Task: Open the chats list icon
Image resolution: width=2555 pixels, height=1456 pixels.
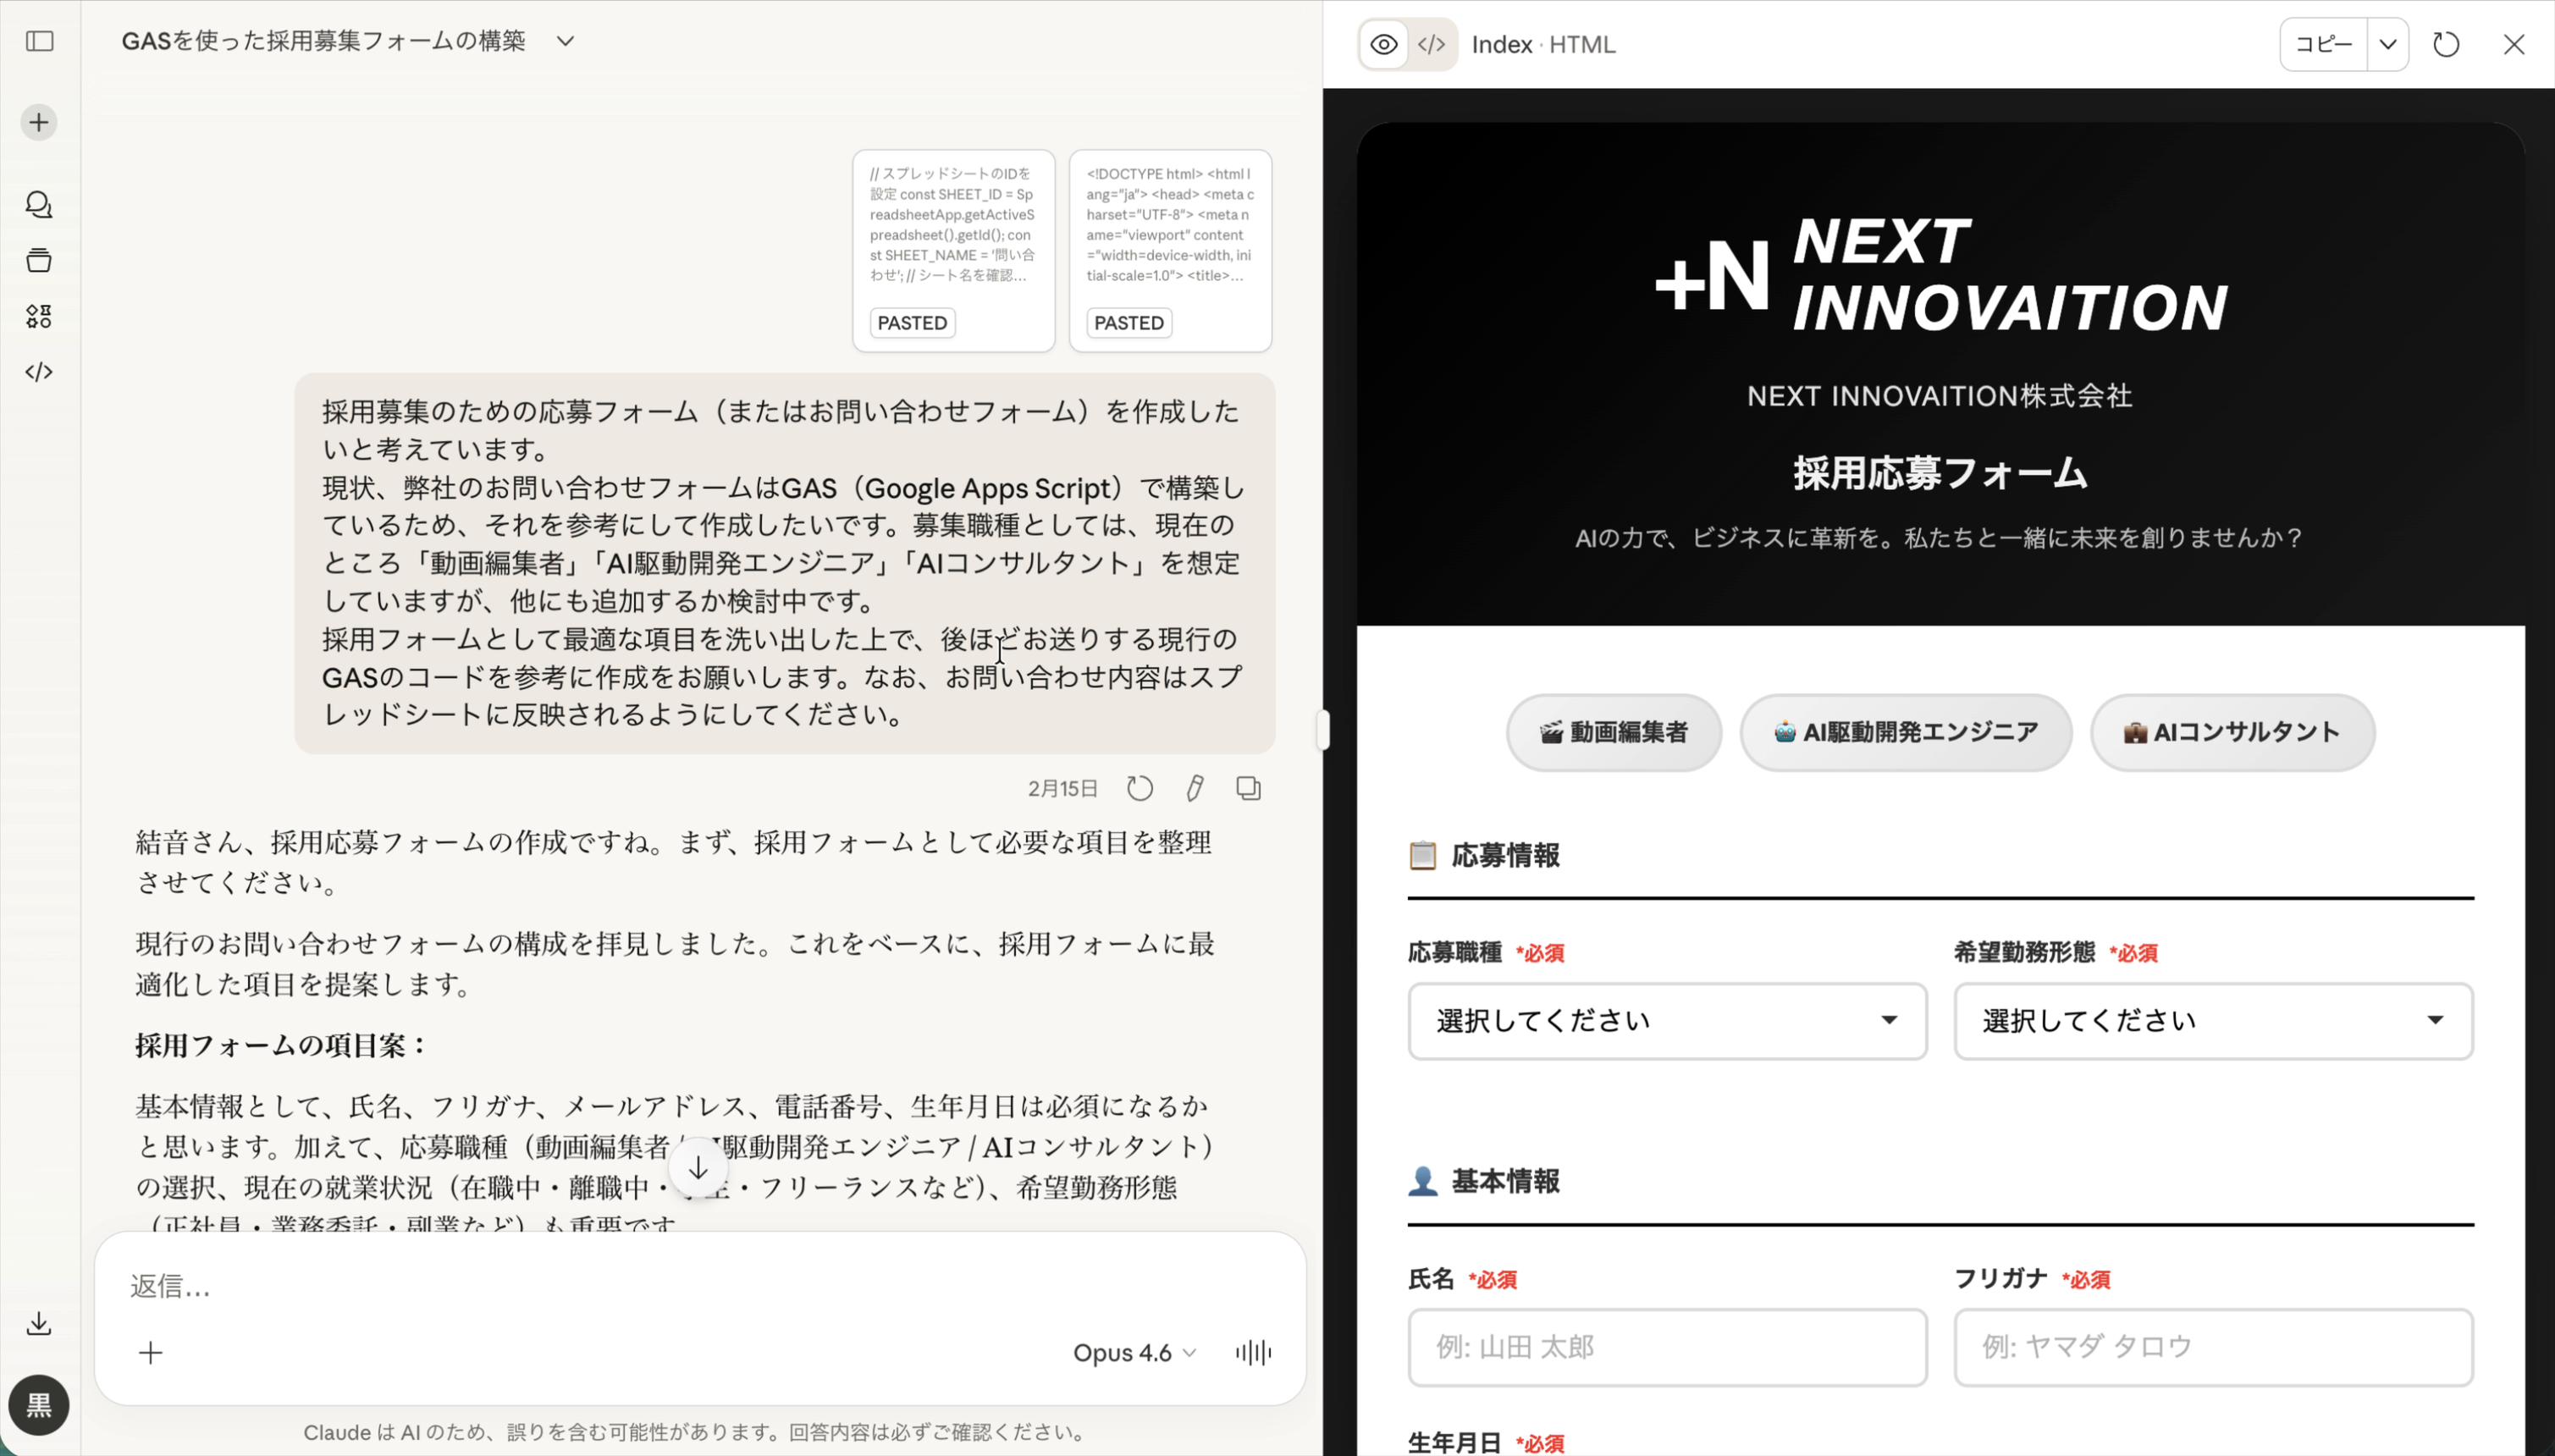Action: pos(39,205)
